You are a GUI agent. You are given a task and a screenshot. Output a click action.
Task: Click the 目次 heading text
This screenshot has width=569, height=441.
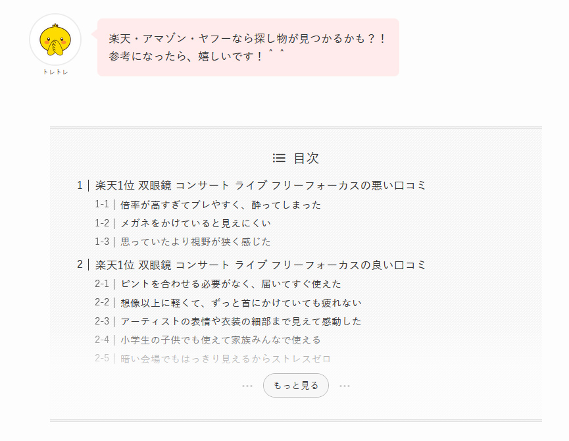pos(306,158)
